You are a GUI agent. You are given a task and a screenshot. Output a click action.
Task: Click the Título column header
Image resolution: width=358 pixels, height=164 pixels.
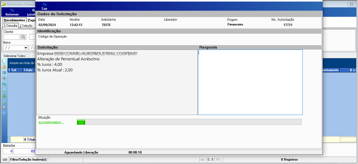coord(29,70)
